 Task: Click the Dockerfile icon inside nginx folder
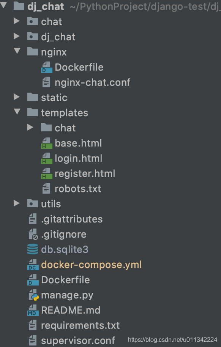click(x=46, y=67)
